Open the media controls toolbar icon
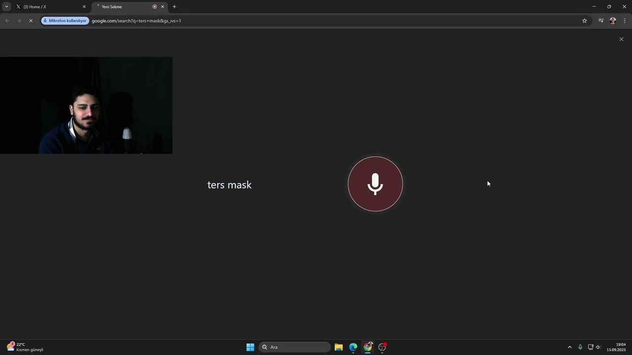This screenshot has width=632, height=355. click(601, 21)
